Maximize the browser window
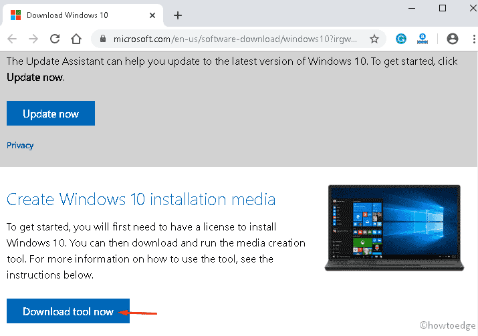 pyautogui.click(x=443, y=8)
